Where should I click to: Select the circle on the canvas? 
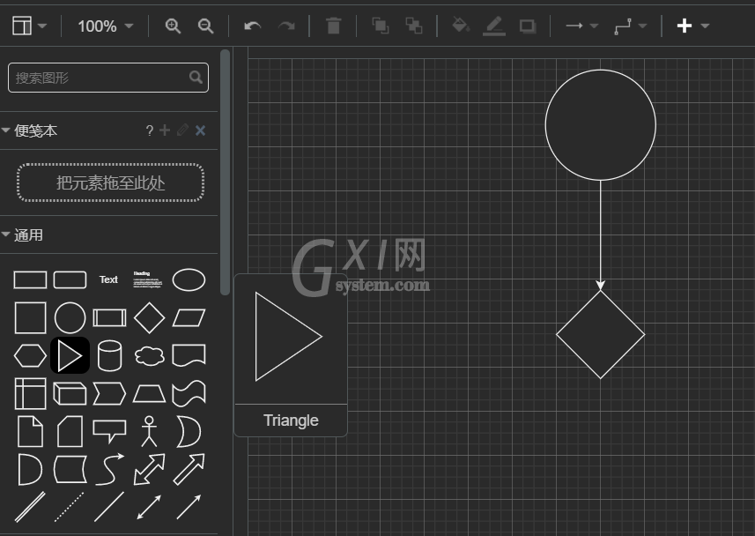601,125
